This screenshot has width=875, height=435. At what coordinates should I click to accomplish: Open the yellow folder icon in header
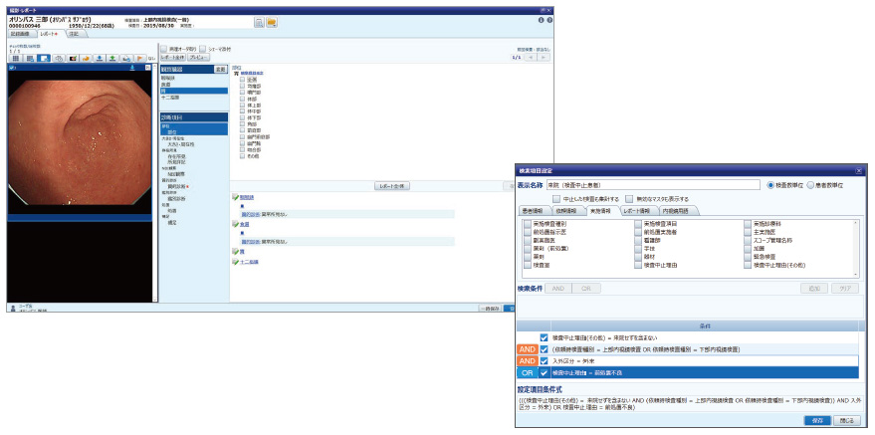[x=272, y=22]
